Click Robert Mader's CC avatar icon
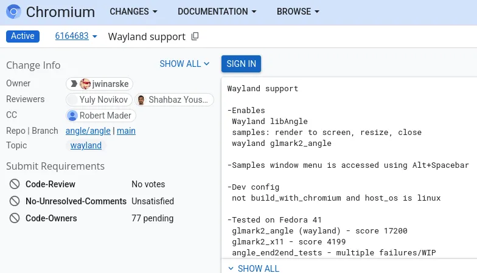This screenshot has height=273, width=477. pyautogui.click(x=73, y=116)
